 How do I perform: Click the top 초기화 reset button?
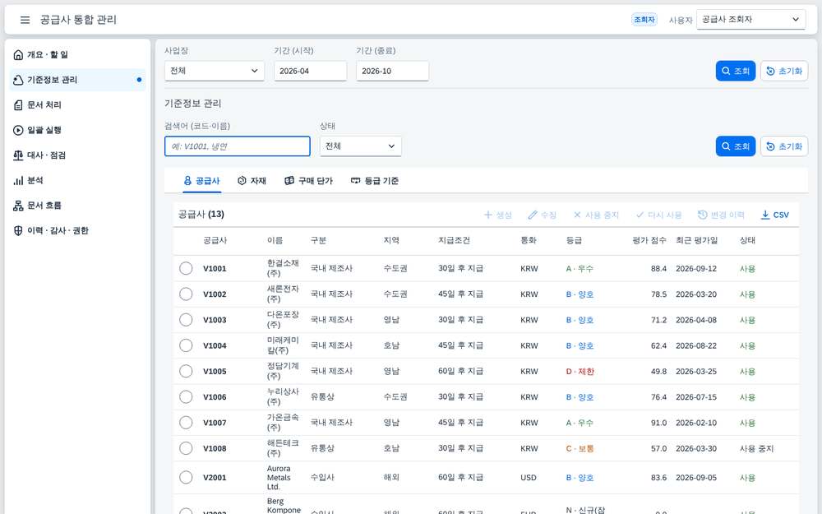784,71
